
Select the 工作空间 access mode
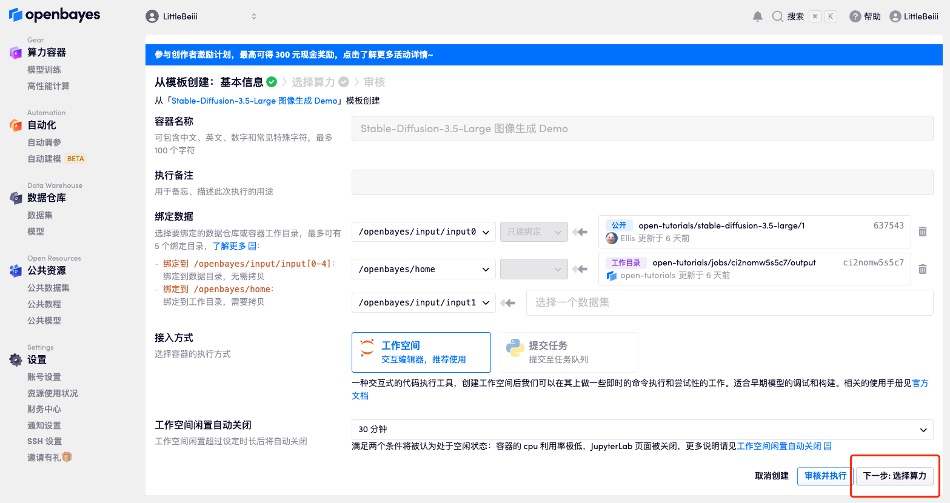coord(421,352)
